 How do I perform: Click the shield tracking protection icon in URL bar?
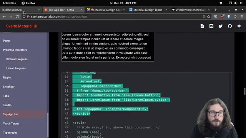pos(24,16)
